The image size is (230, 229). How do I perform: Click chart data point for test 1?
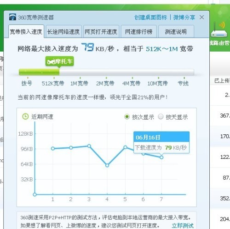[x=53, y=149]
